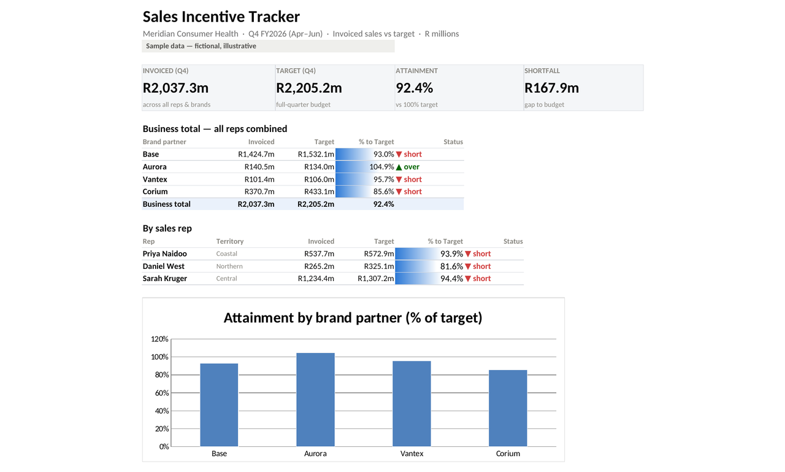The width and height of the screenshot is (785, 472).
Task: Click the Aurora 104.9% data bar cell
Action: tap(366, 167)
